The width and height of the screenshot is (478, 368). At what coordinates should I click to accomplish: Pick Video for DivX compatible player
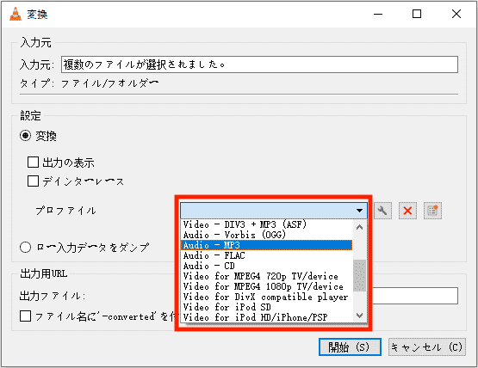pos(267,297)
